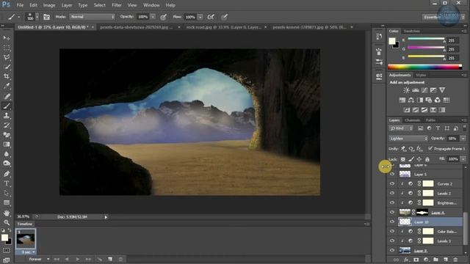The image size is (470, 264).
Task: Add a Levels adjustment from panel
Action: [x=416, y=90]
